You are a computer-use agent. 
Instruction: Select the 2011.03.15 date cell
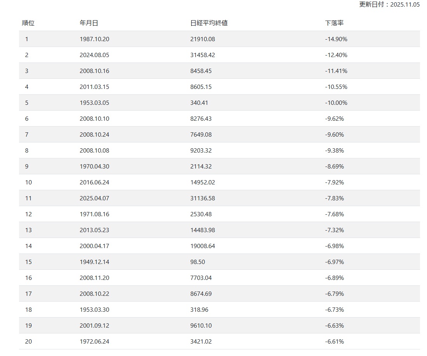(x=94, y=87)
